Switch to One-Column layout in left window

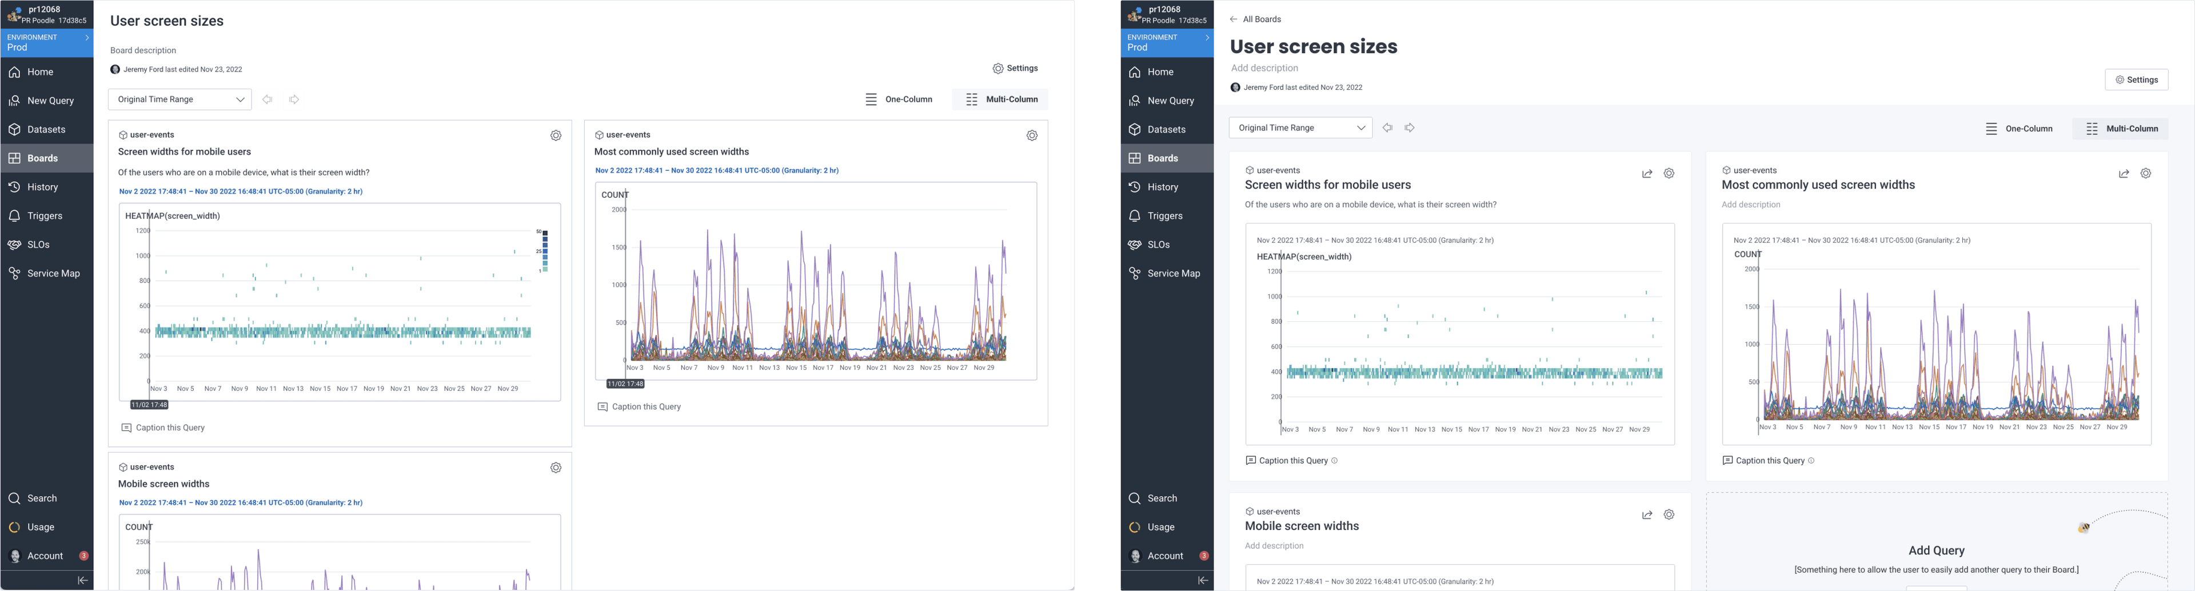pos(899,99)
